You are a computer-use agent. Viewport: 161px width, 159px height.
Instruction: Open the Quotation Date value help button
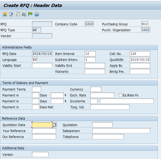tap(55, 125)
